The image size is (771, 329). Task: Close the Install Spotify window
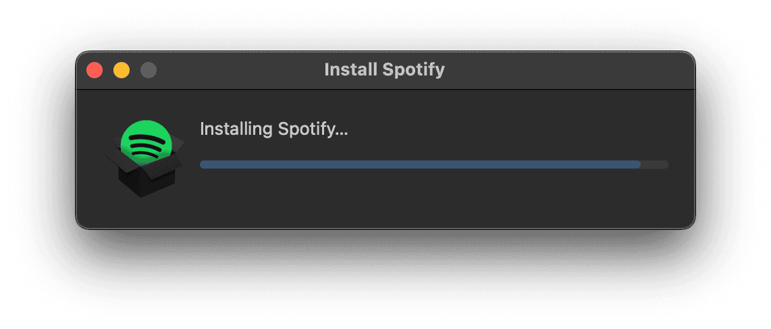click(x=95, y=69)
